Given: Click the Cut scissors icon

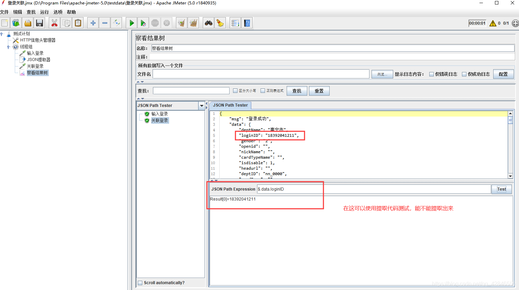Looking at the screenshot, I should pos(54,23).
